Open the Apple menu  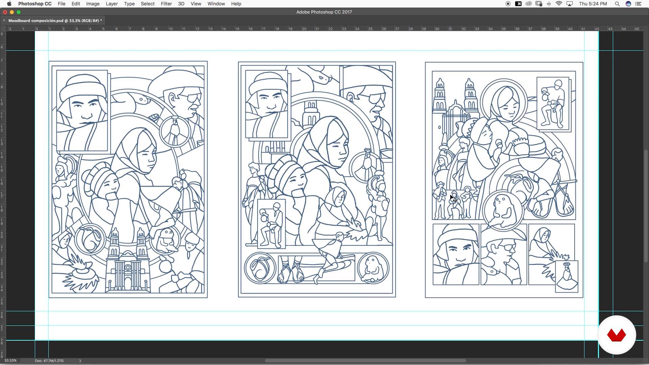click(x=9, y=4)
